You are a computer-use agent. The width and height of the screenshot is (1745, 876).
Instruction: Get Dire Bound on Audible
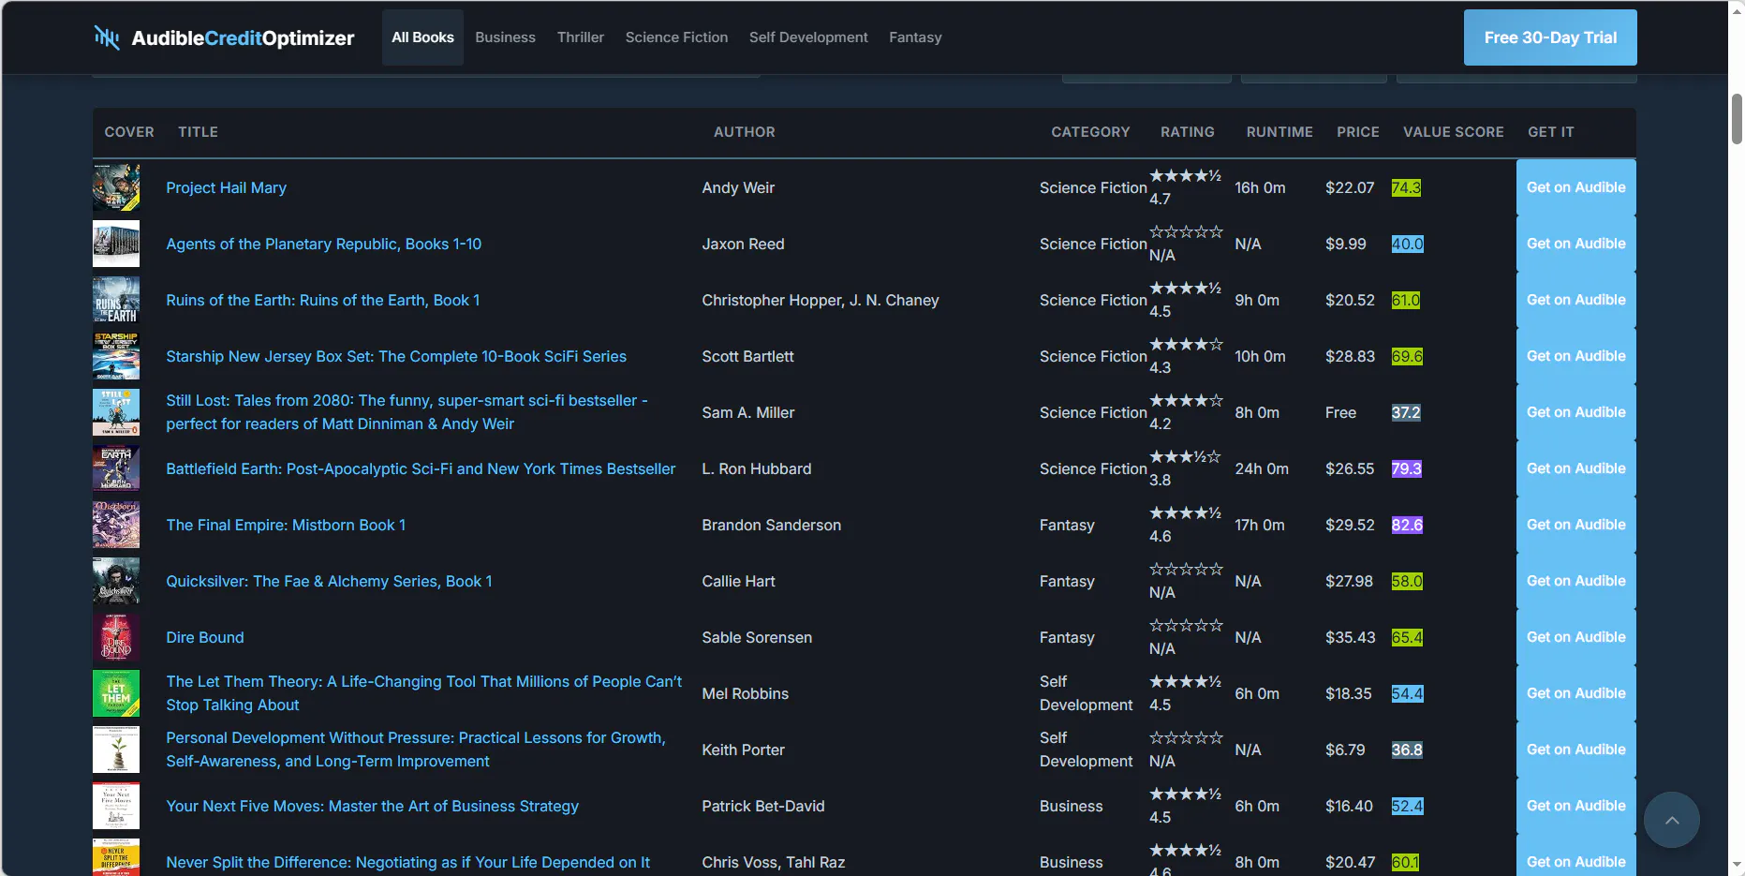(1576, 637)
